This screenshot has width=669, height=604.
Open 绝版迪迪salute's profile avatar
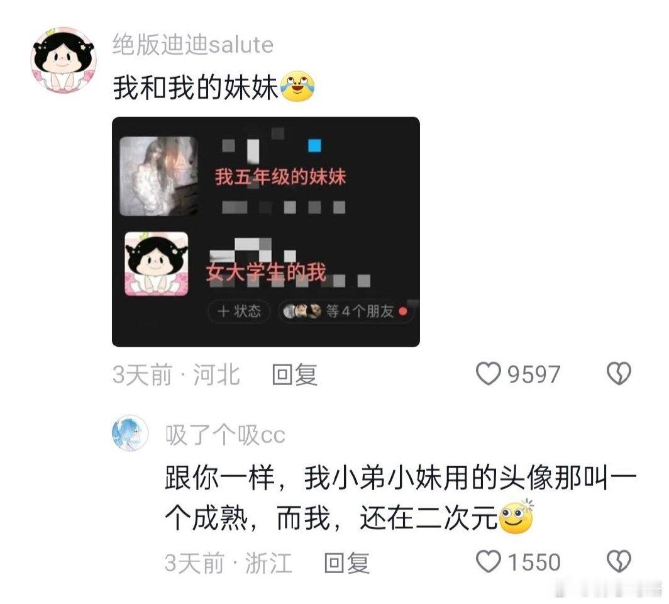click(64, 60)
